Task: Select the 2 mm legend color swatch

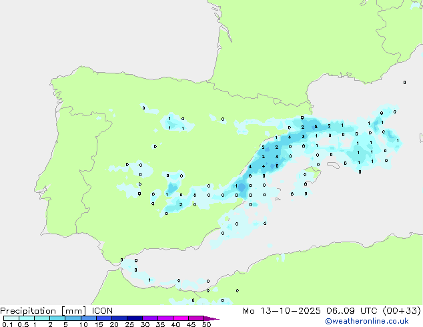Action: [x=57, y=318]
